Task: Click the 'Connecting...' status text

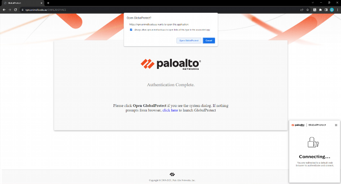Action: [315, 156]
